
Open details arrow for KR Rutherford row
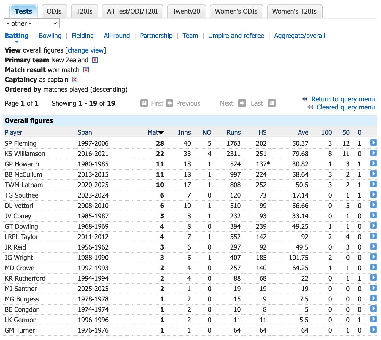[x=374, y=278]
